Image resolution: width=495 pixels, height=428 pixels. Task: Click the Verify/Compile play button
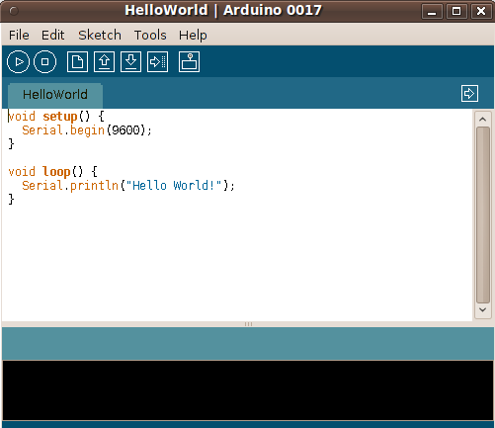pyautogui.click(x=18, y=61)
